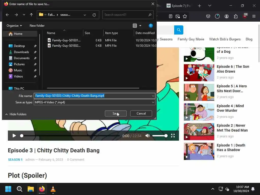The image size is (260, 195).
Task: Click the Save button
Action: coord(116,113)
